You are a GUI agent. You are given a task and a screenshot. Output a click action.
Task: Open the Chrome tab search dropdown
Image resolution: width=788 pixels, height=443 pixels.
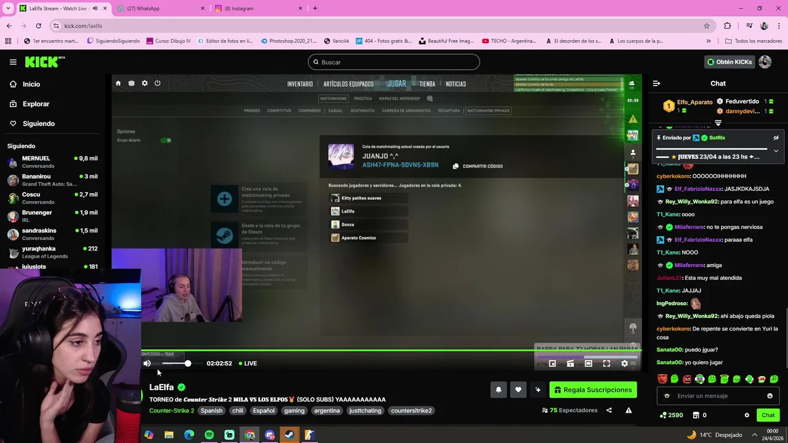[x=7, y=8]
